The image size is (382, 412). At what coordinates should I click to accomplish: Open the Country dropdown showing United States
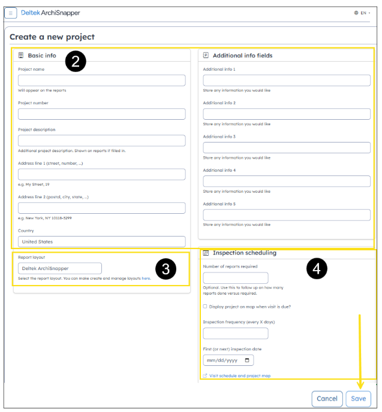(x=102, y=241)
